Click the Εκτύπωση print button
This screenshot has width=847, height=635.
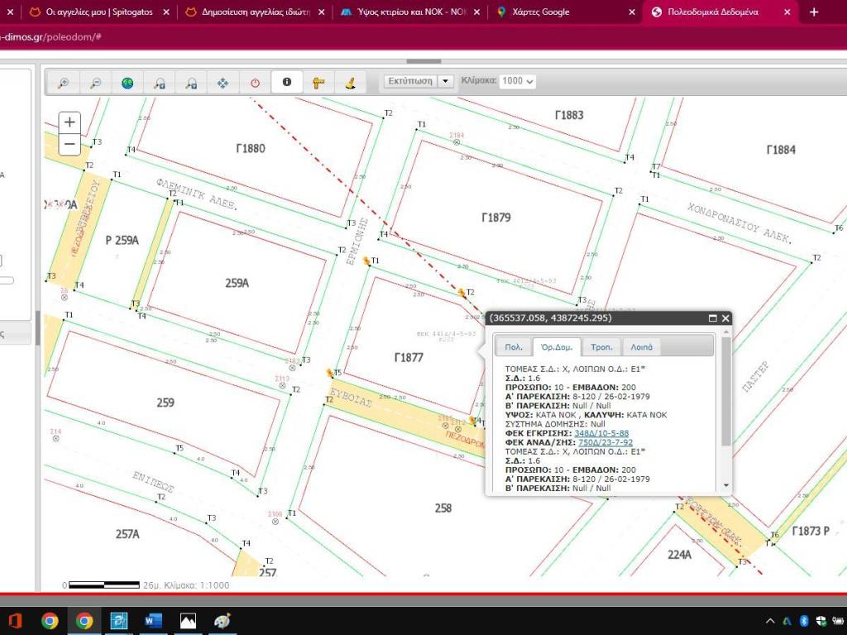[410, 81]
